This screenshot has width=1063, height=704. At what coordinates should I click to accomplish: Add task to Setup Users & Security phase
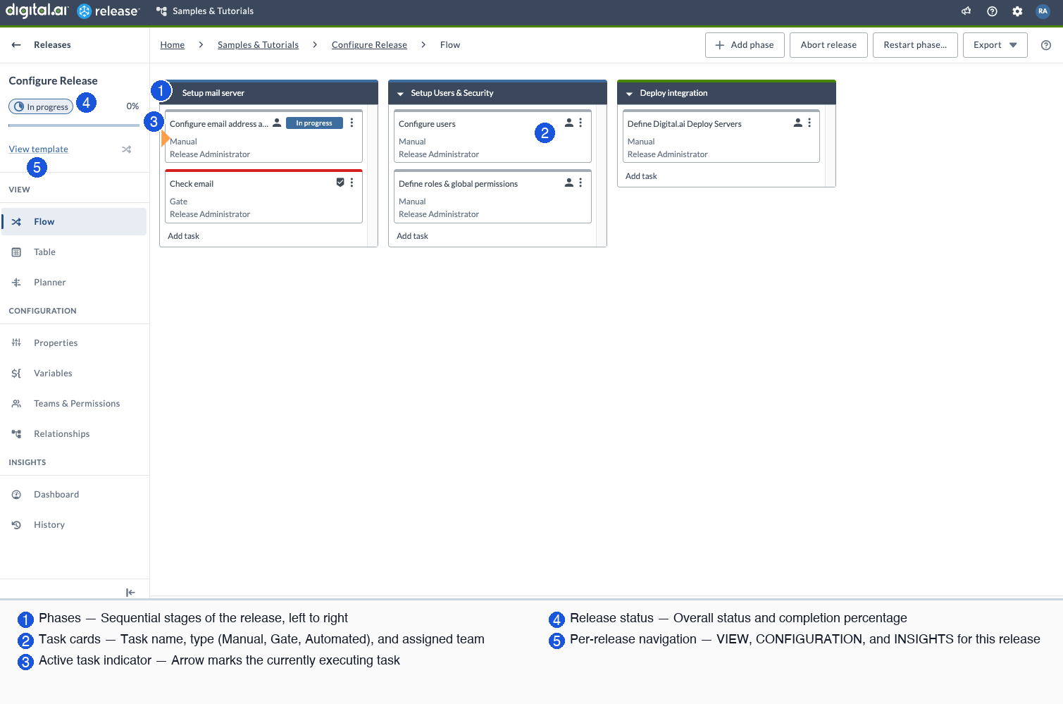tap(412, 236)
